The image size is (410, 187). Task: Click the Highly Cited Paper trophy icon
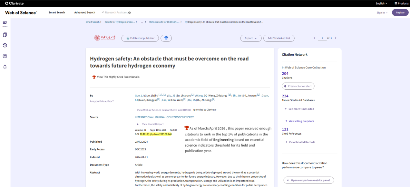click(x=94, y=77)
